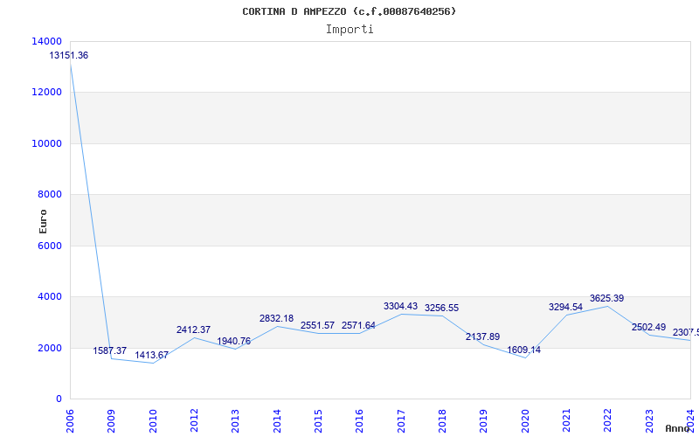Select data label 13151.36
This screenshot has height=437, width=699.
click(x=69, y=56)
